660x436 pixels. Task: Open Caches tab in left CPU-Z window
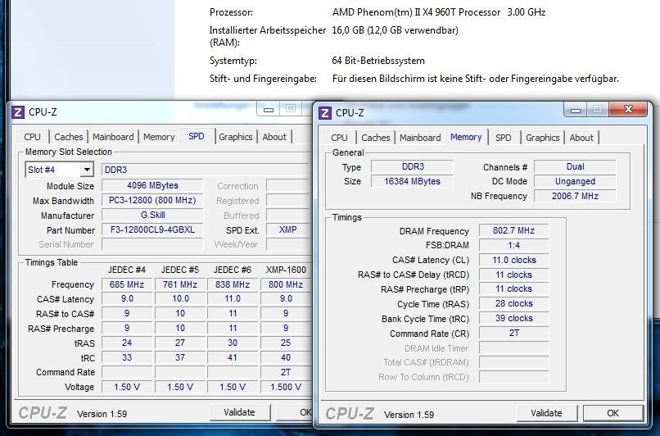pos(69,137)
